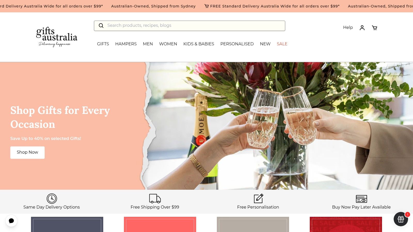This screenshot has width=413, height=232.
Task: Open the user account icon
Action: [362, 28]
